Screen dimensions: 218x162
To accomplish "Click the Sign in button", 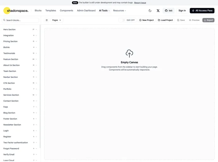I will pos(182,10).
